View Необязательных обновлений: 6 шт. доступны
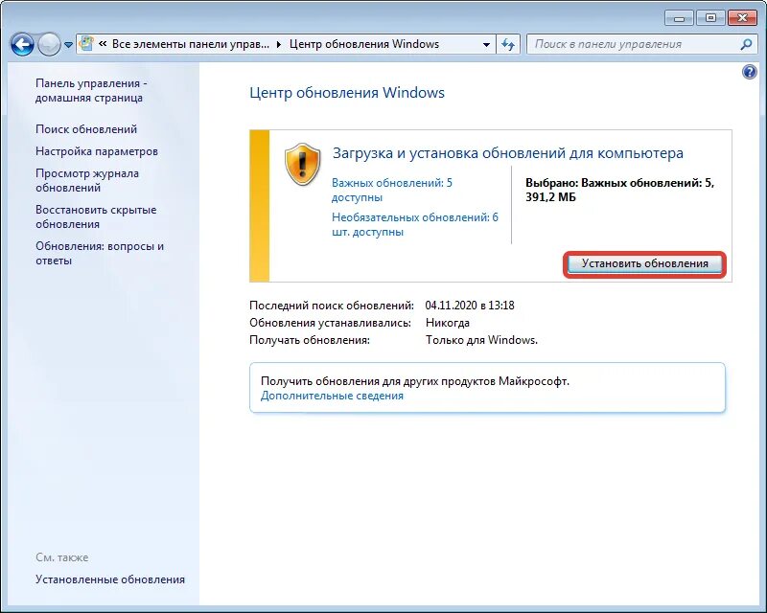767x613 pixels. click(415, 224)
